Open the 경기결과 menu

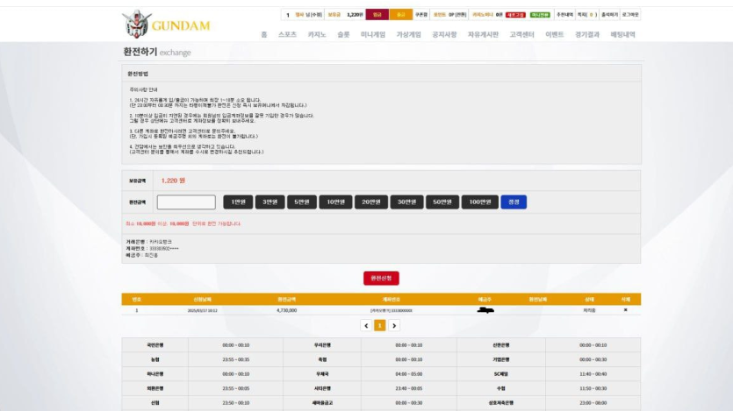pos(587,34)
